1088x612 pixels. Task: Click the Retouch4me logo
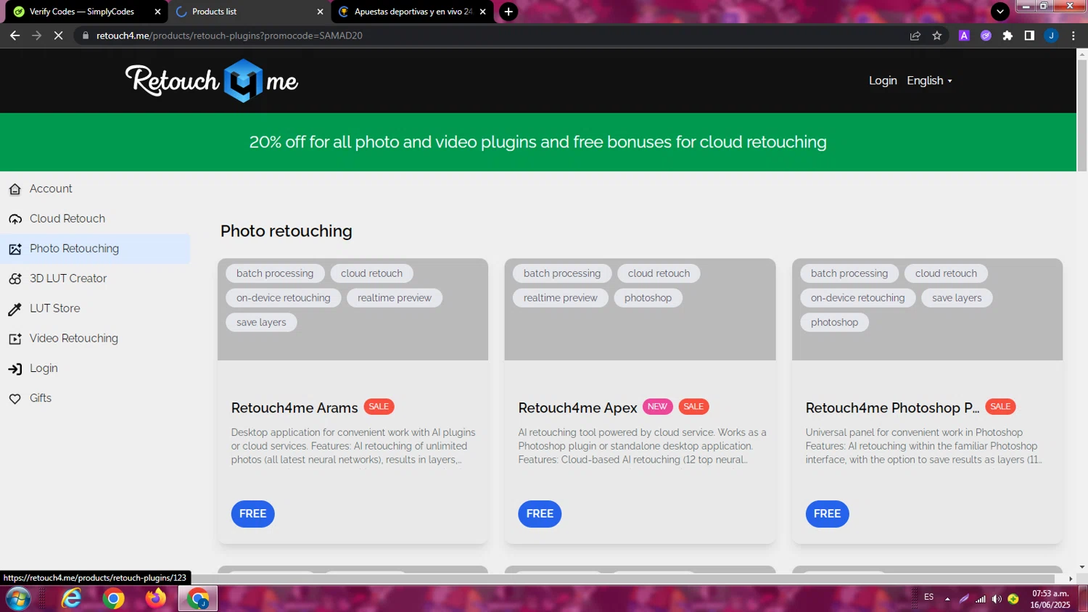pyautogui.click(x=211, y=80)
